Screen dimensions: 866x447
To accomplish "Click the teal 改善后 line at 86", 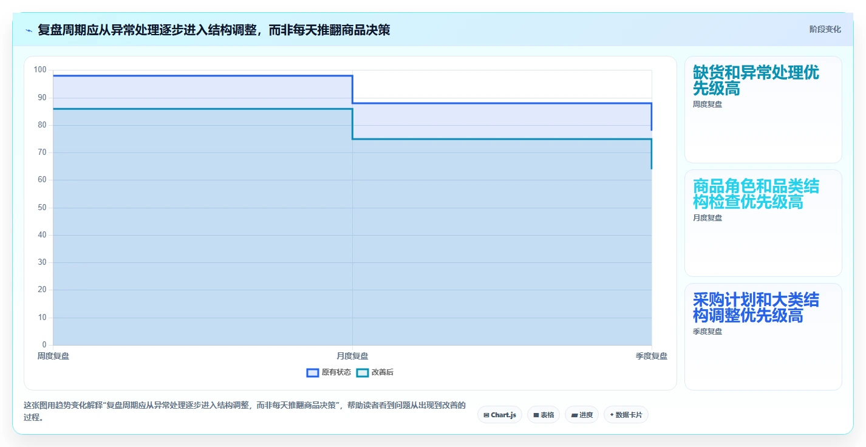I will pyautogui.click(x=203, y=109).
